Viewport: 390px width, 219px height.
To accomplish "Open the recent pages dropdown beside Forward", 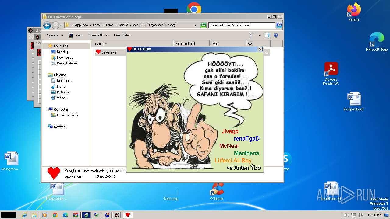I will click(x=61, y=25).
